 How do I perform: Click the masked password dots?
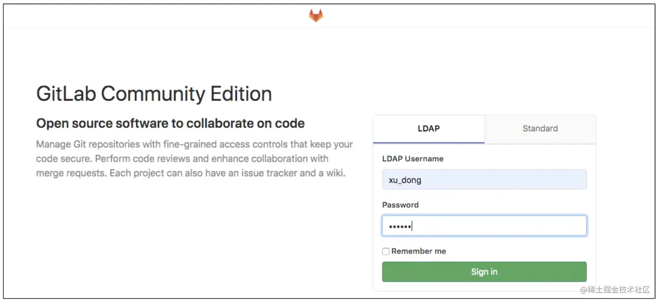pos(400,226)
